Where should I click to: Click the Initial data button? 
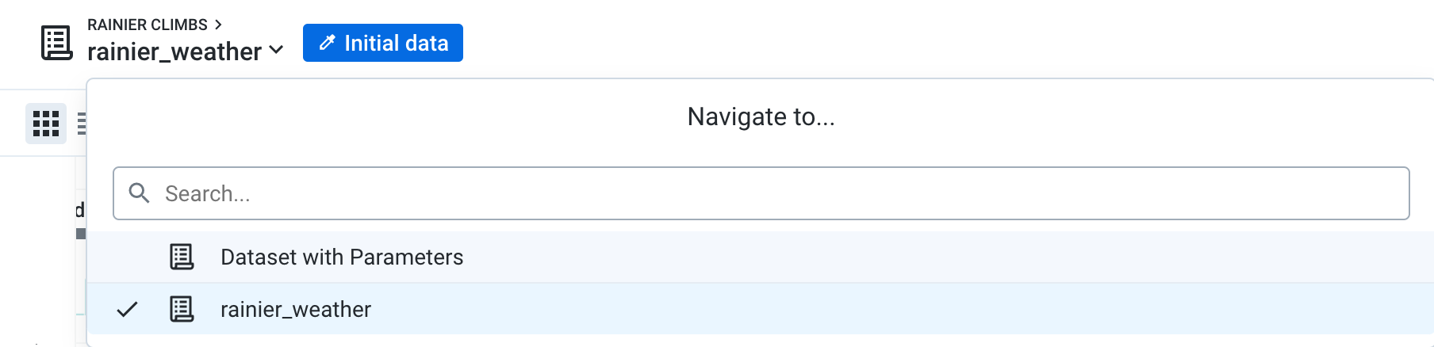click(383, 43)
